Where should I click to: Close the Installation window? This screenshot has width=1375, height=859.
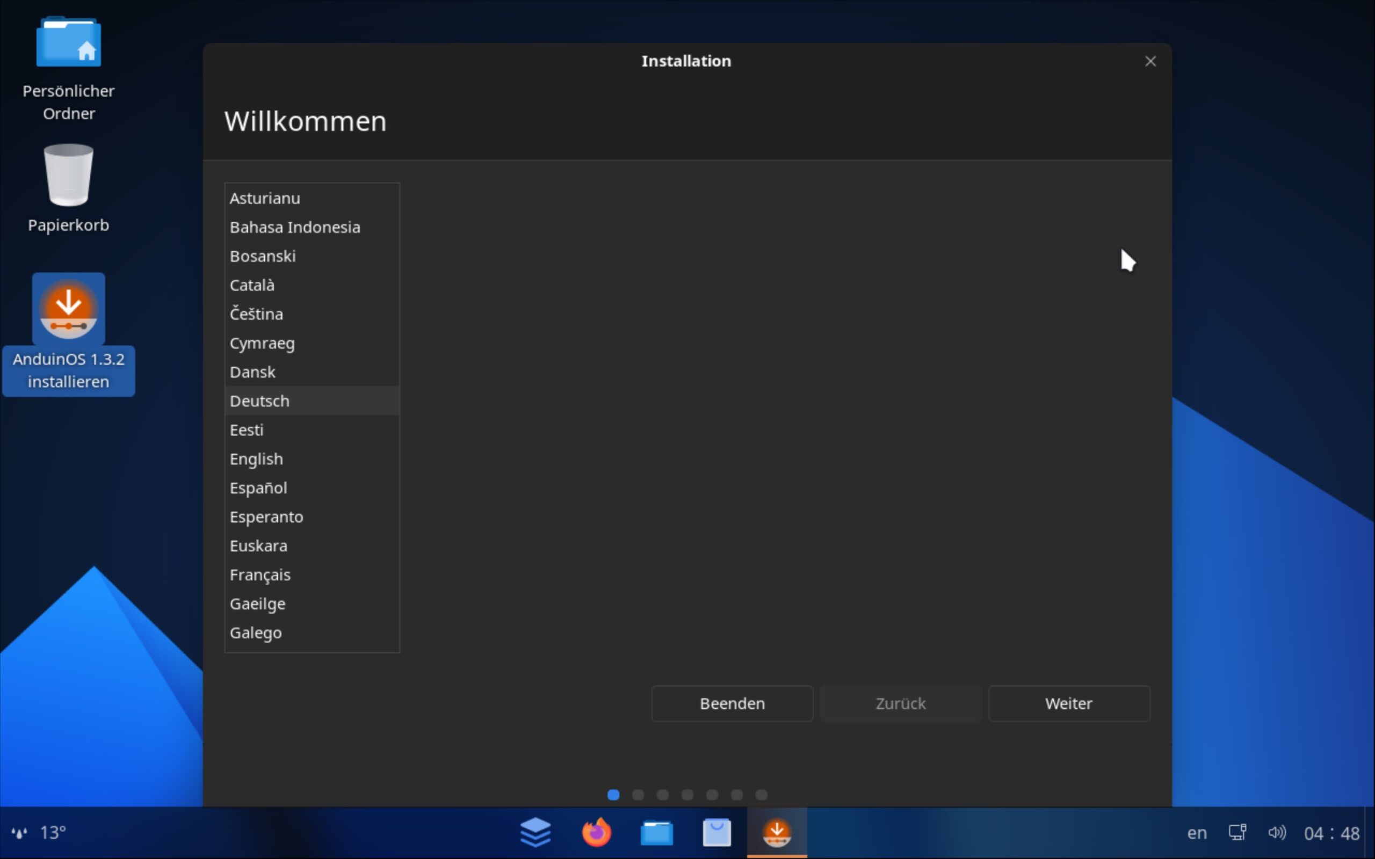coord(1150,61)
